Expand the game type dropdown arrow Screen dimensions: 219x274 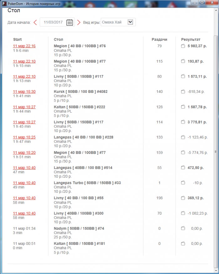(130, 22)
